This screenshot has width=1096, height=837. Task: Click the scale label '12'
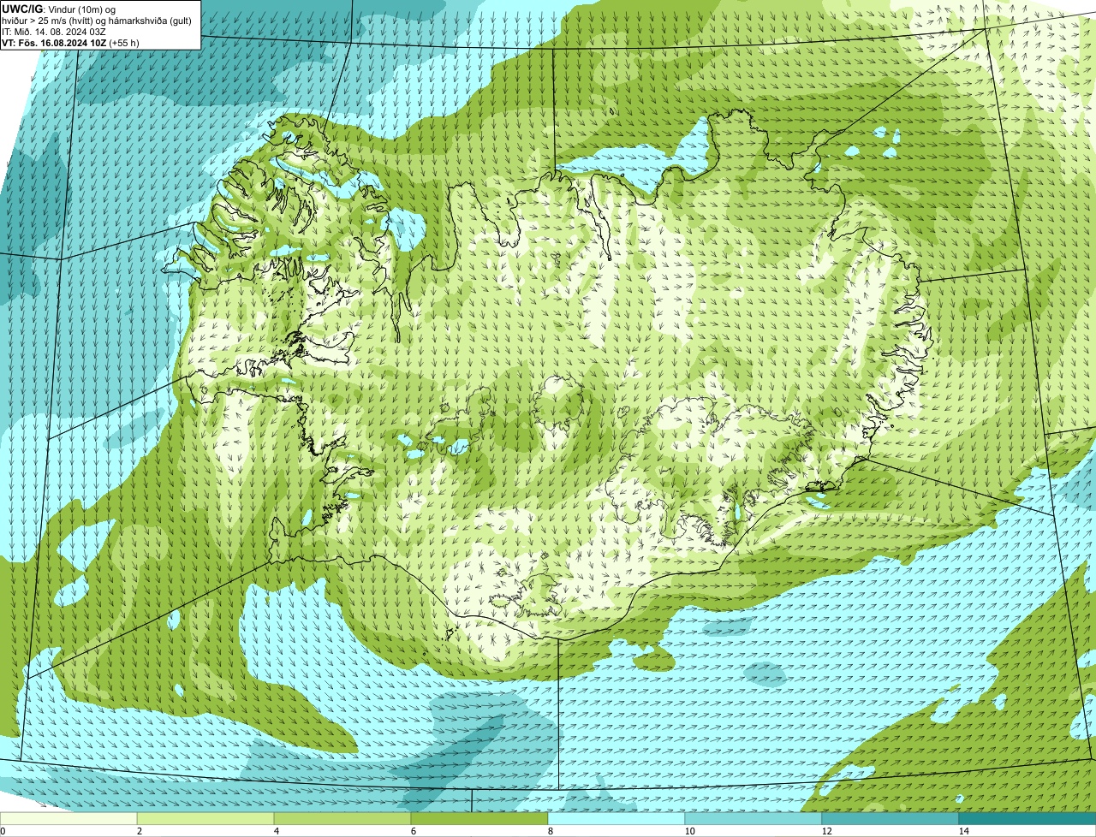tap(825, 831)
